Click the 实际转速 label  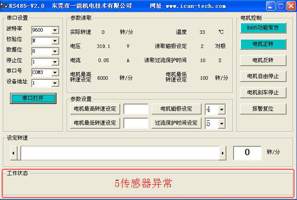81,32
